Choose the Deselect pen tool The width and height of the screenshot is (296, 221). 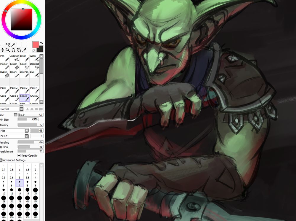click(35, 66)
